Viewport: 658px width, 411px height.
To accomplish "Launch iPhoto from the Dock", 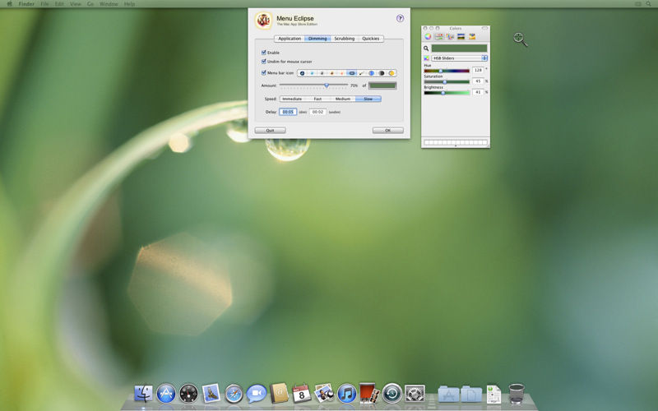I will (324, 394).
